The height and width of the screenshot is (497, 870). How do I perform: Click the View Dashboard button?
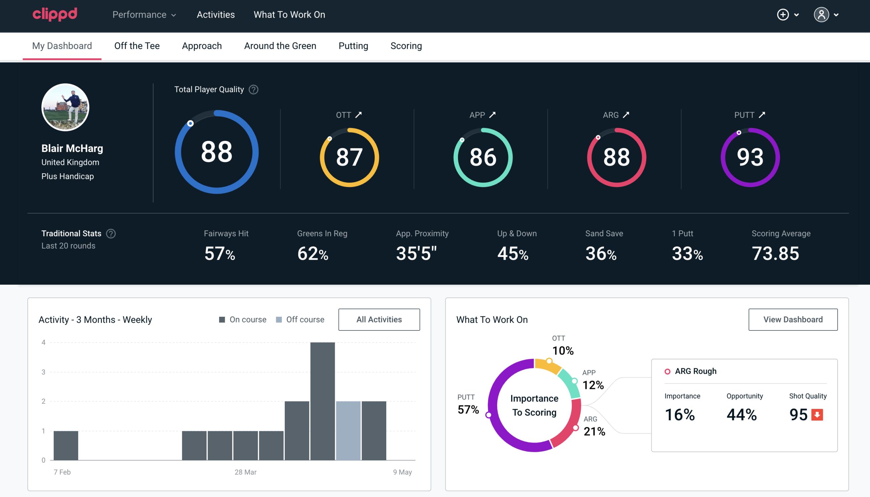[793, 319]
